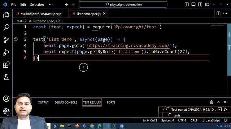Click the playwright-automation command search box
The width and height of the screenshot is (231, 129).
pyautogui.click(x=123, y=5)
